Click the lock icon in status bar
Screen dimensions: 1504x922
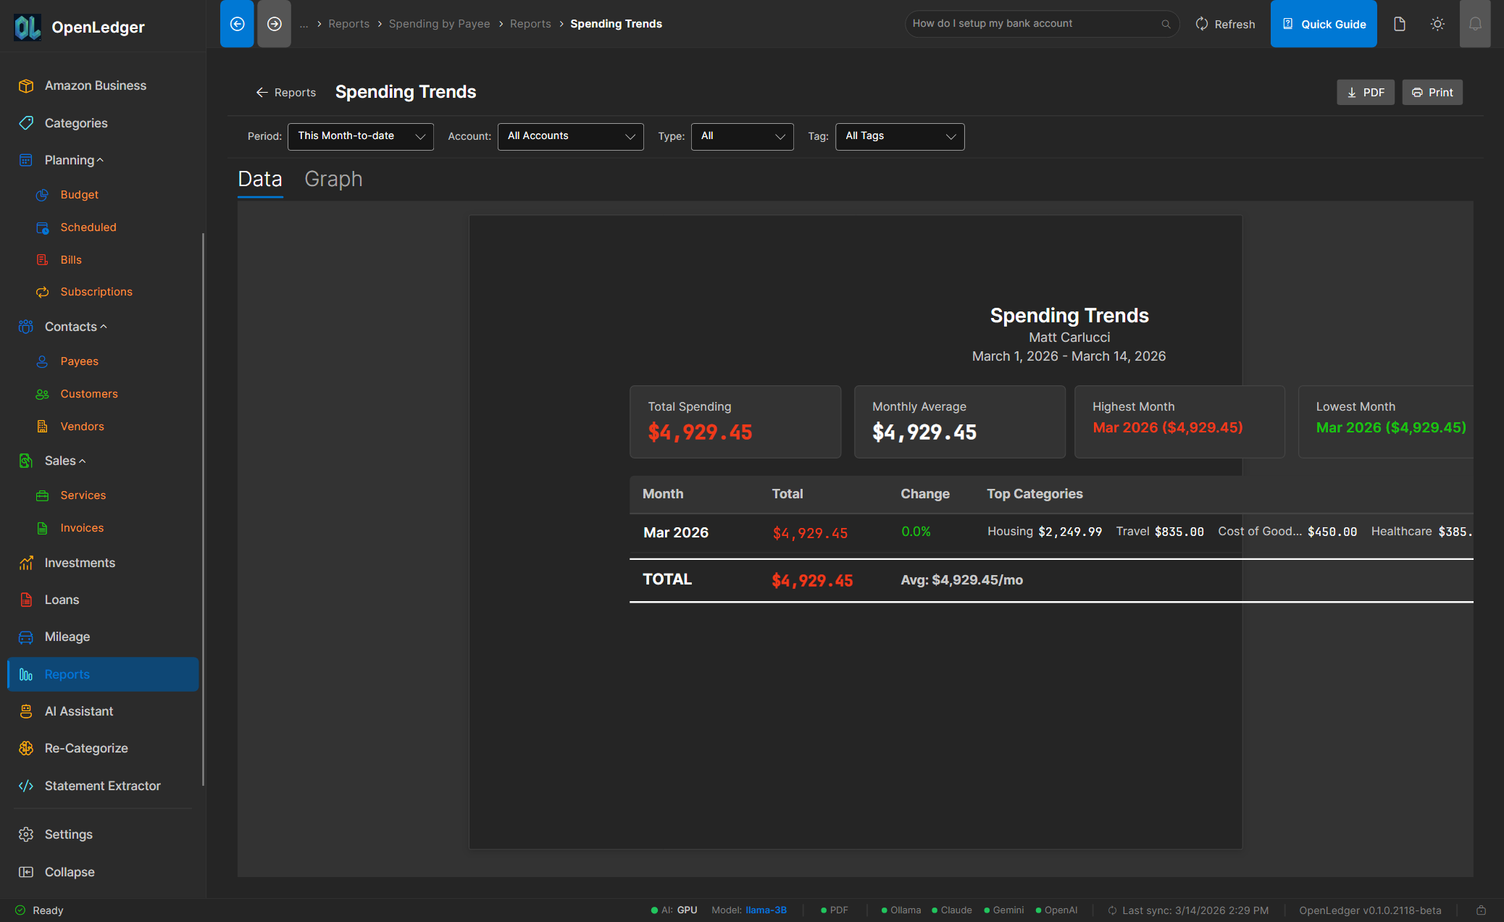(x=1481, y=910)
